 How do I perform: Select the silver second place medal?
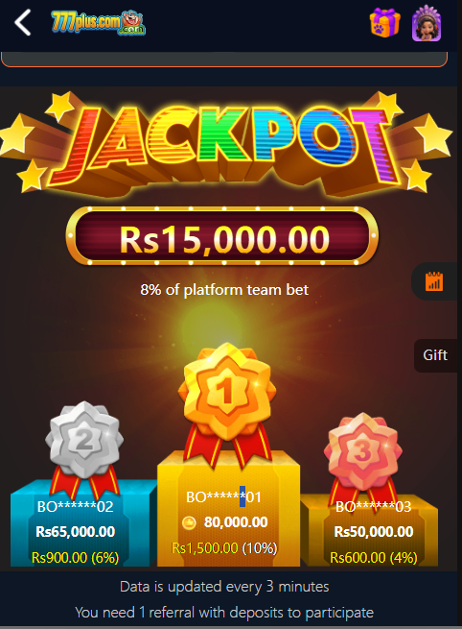click(x=84, y=446)
